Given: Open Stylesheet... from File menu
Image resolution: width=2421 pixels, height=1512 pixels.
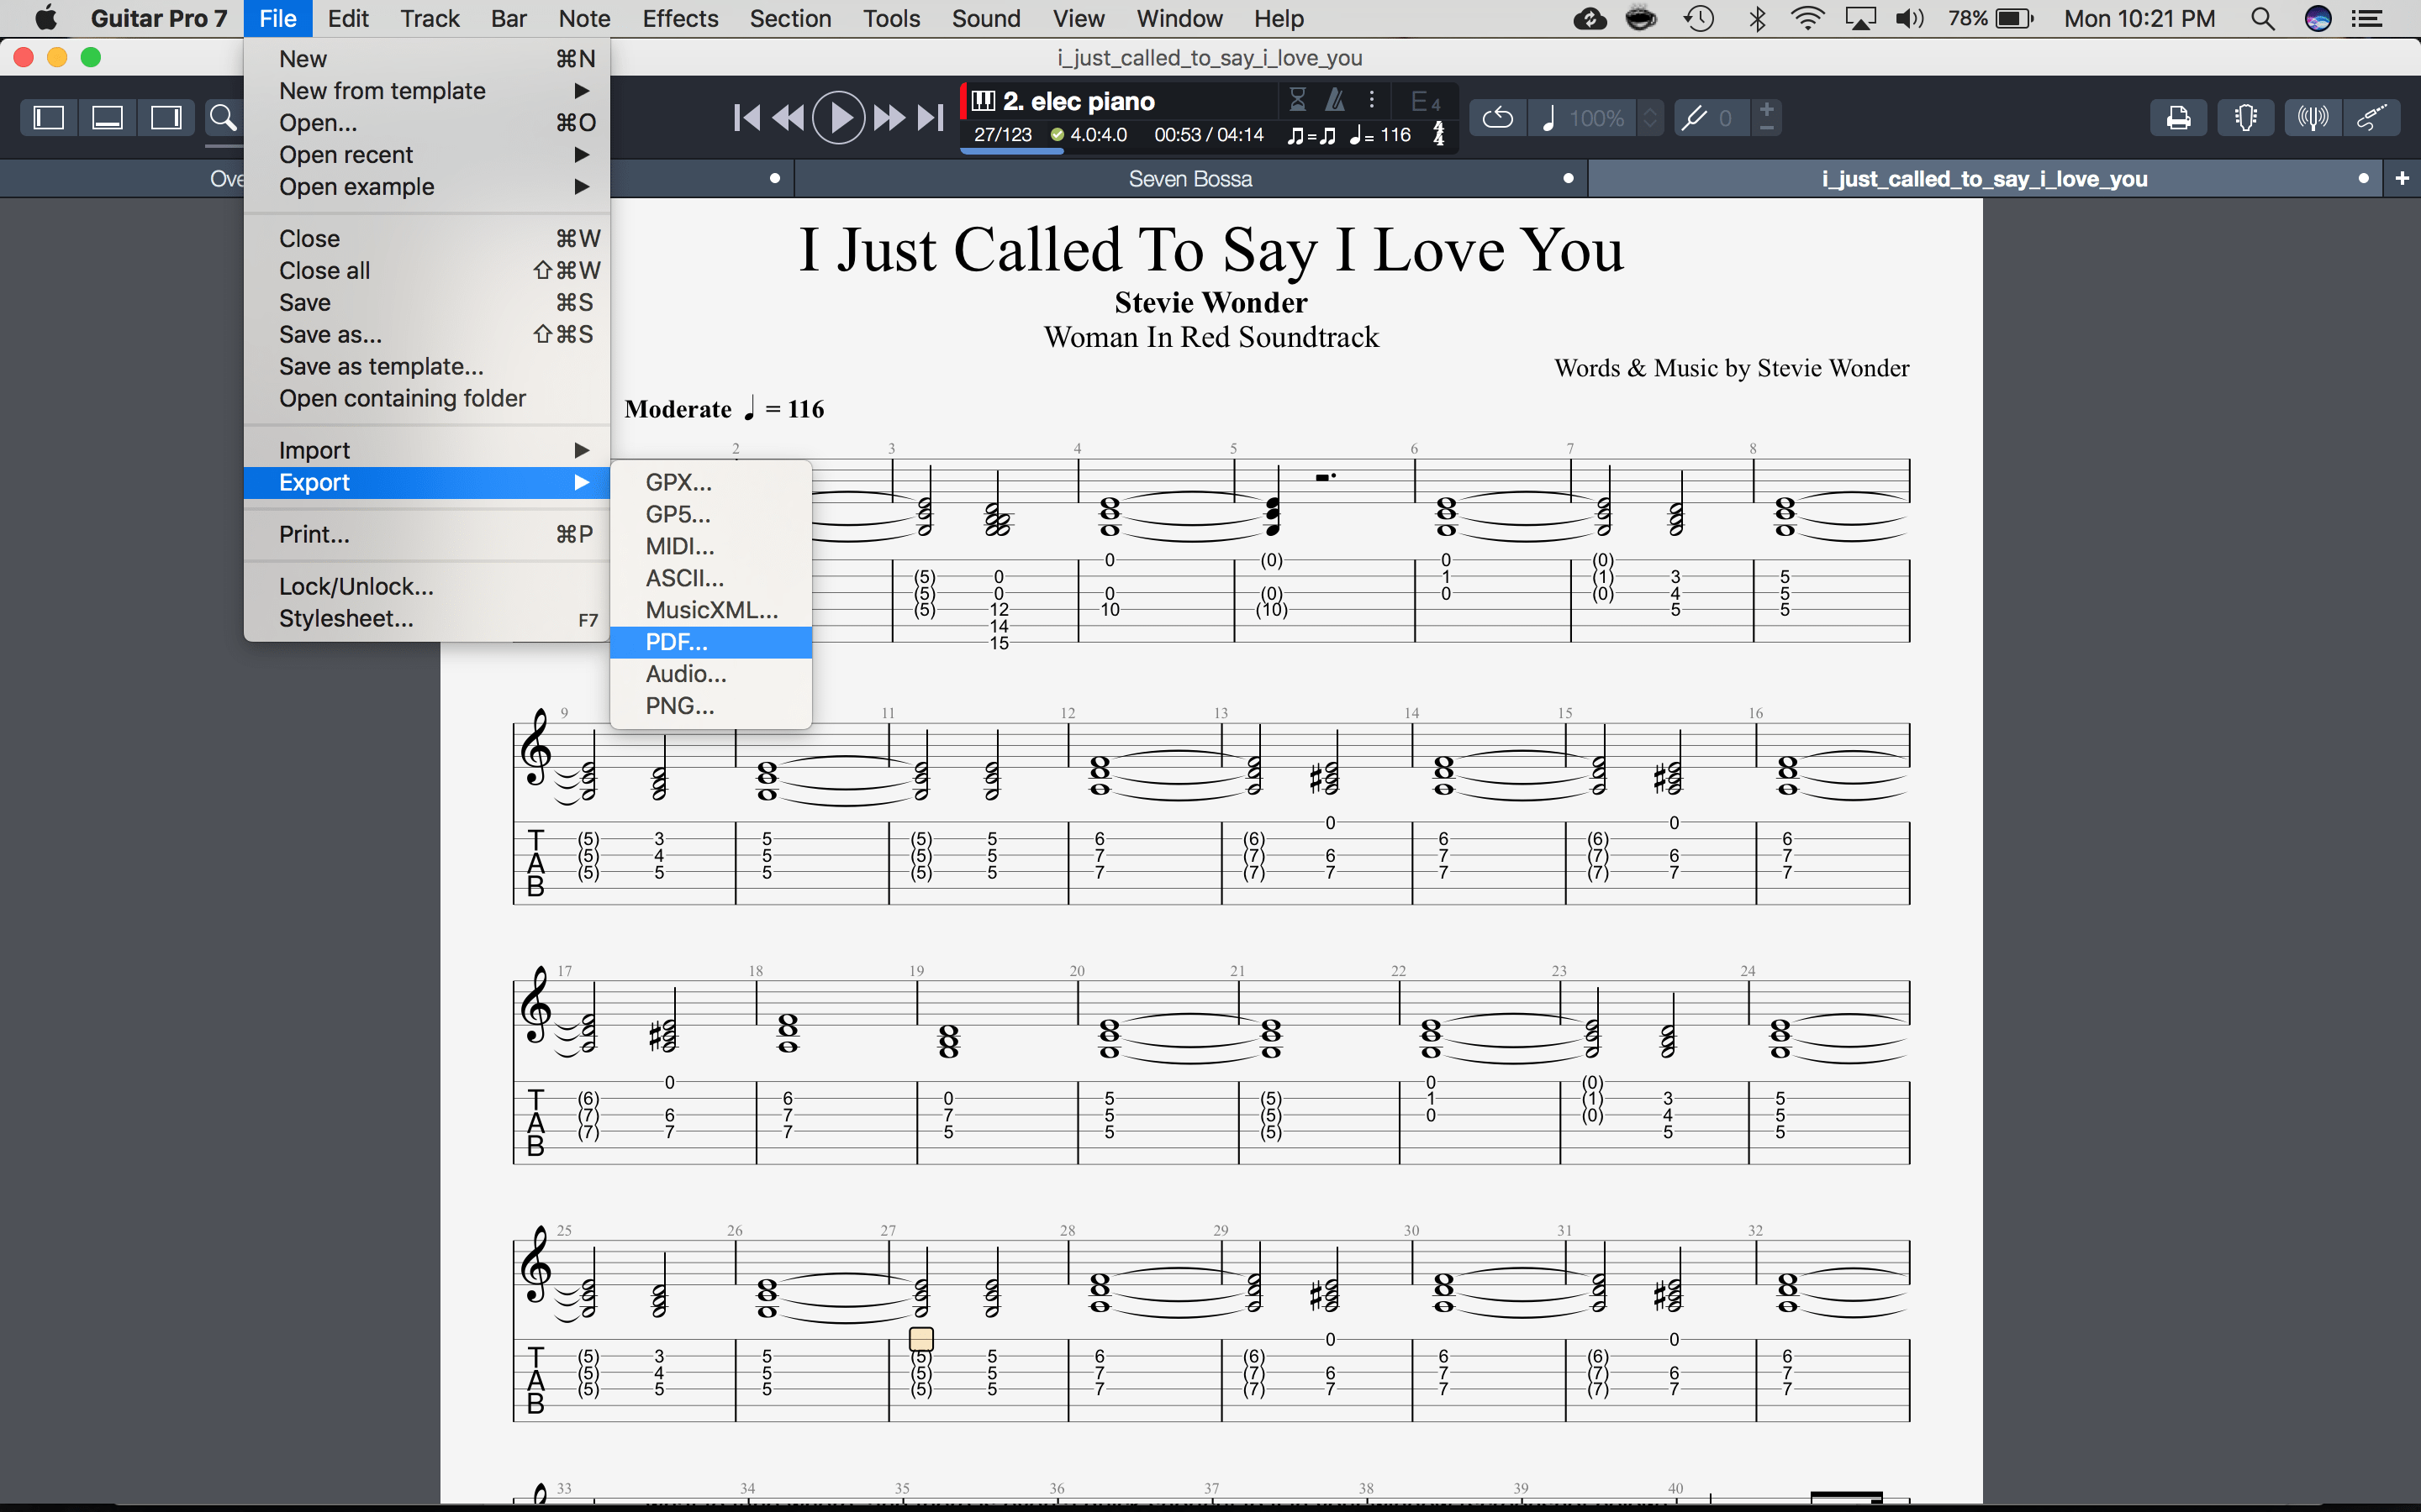Looking at the screenshot, I should [x=427, y=618].
